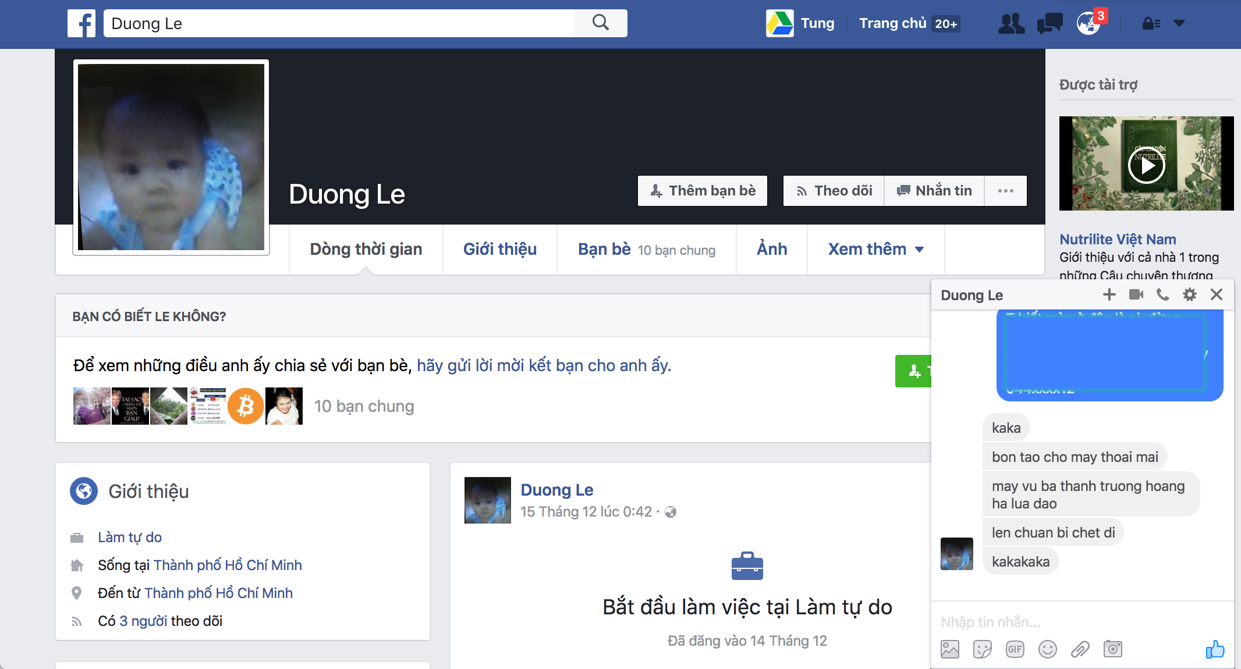The height and width of the screenshot is (669, 1241).
Task: Send thumbs up like in chat
Action: pyautogui.click(x=1215, y=649)
